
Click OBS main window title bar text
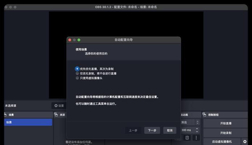[x=126, y=7]
